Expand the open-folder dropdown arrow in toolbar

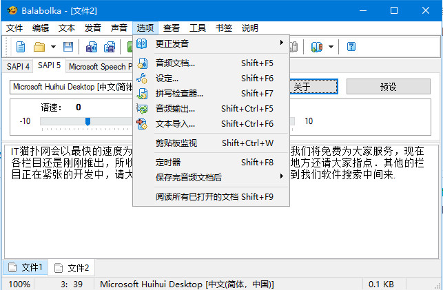(53, 47)
